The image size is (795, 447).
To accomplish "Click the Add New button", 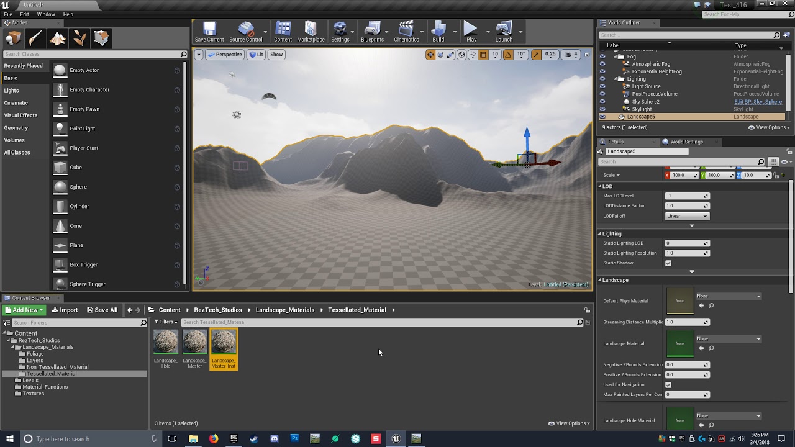I will point(24,310).
